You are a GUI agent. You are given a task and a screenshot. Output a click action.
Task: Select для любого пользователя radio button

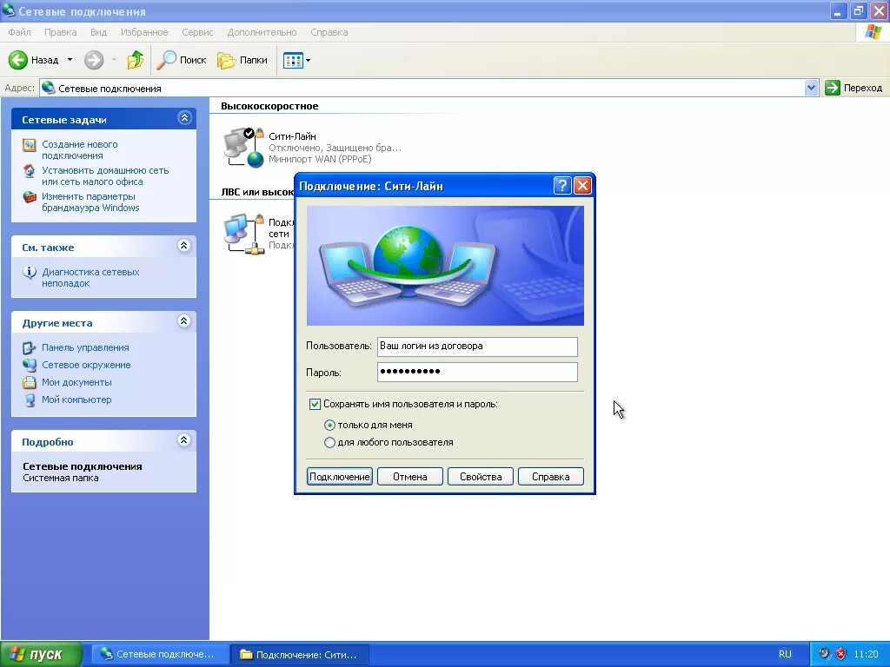pyautogui.click(x=329, y=442)
